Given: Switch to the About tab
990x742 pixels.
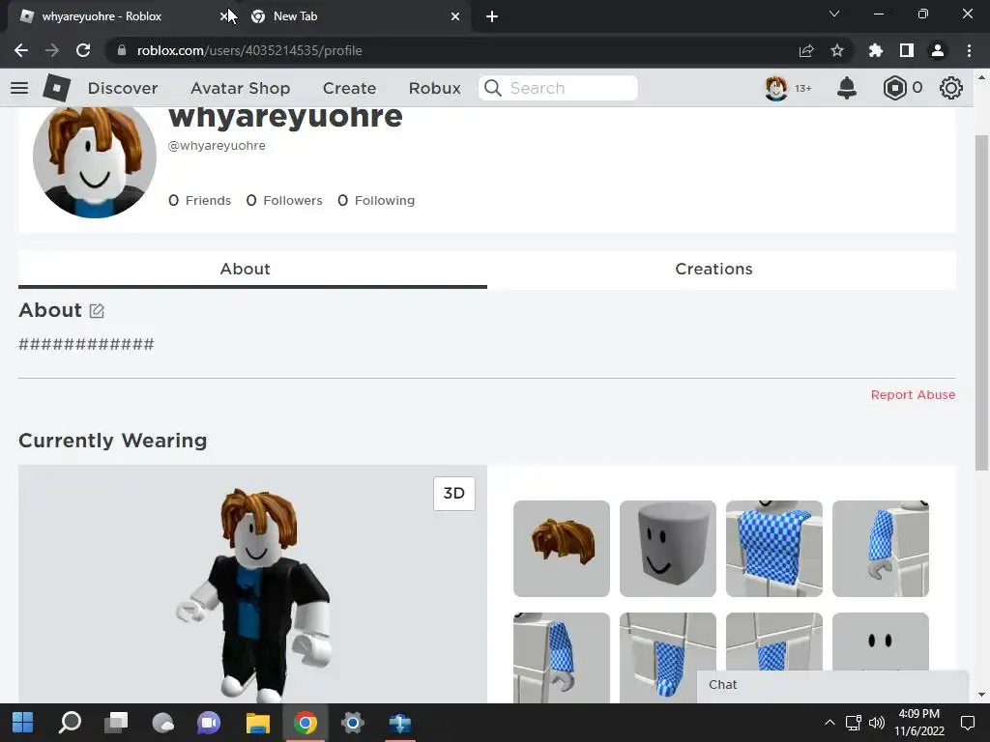Looking at the screenshot, I should (x=252, y=270).
